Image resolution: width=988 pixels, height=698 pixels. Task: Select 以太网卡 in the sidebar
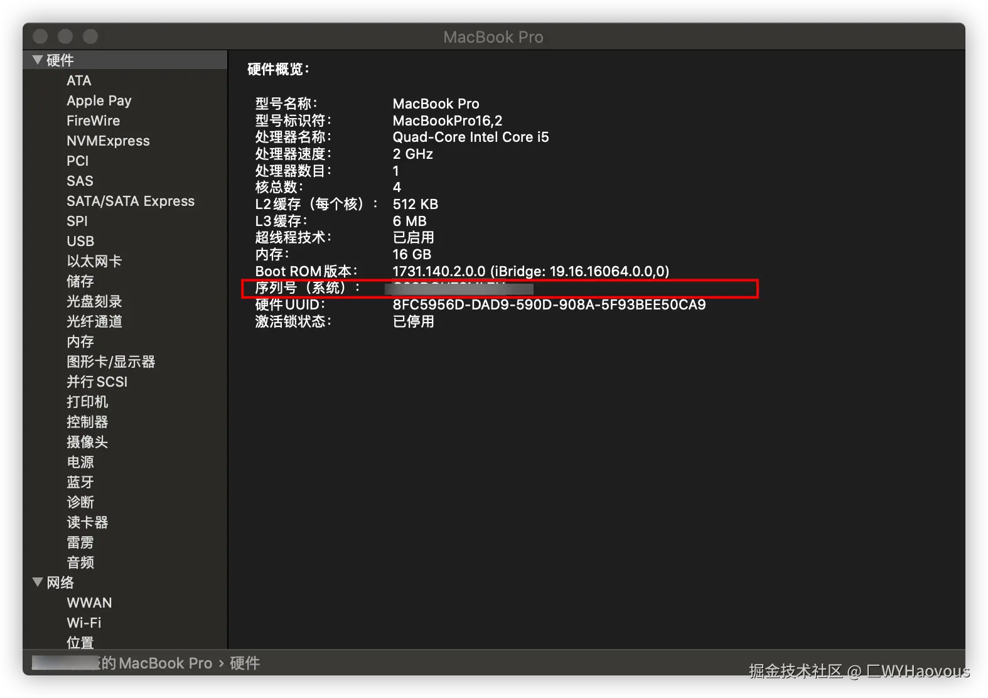click(94, 261)
